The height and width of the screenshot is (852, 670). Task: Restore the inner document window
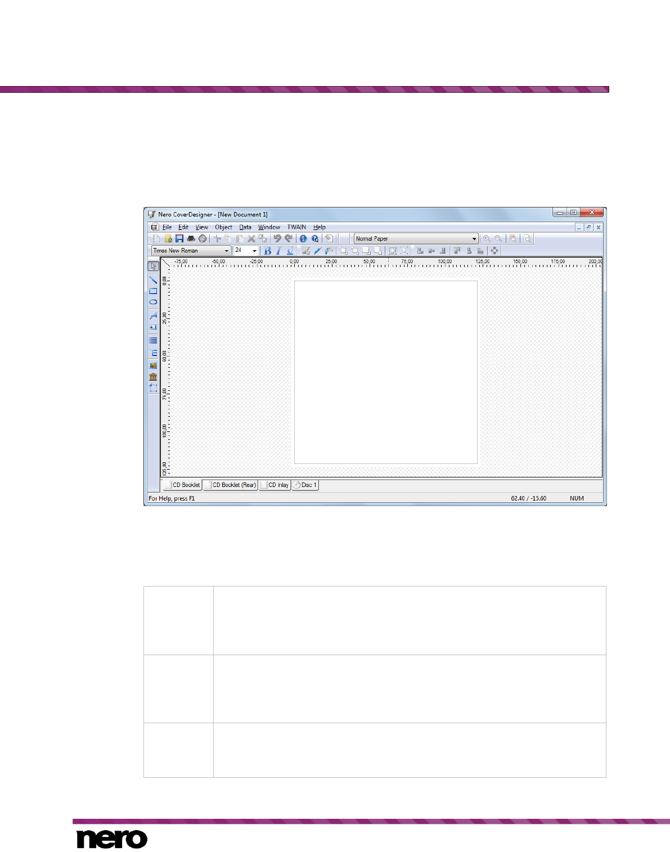pyautogui.click(x=588, y=227)
